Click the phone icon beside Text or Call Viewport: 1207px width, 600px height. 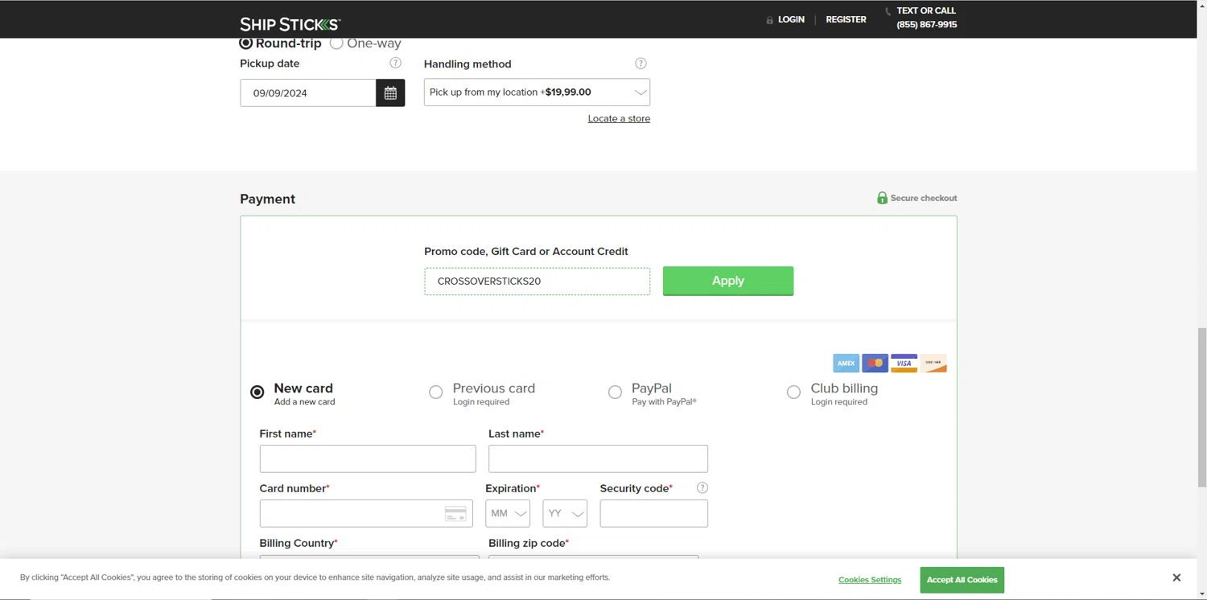pyautogui.click(x=888, y=11)
